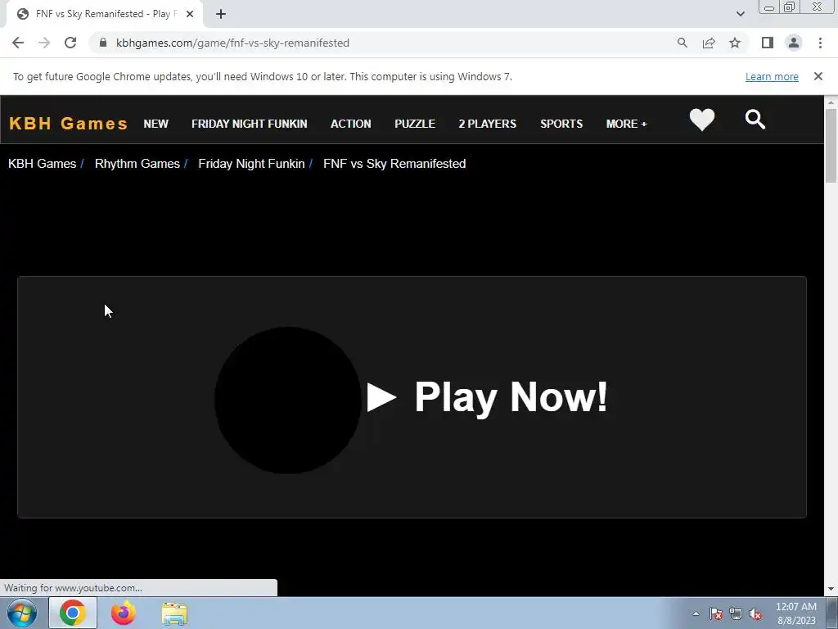Go back with the browser back arrow
Viewport: 838px width, 629px height.
coord(18,43)
